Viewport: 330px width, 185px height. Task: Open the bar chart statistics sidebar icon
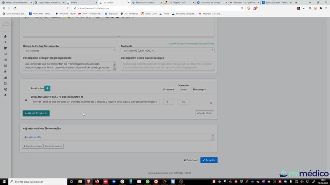pos(5,78)
